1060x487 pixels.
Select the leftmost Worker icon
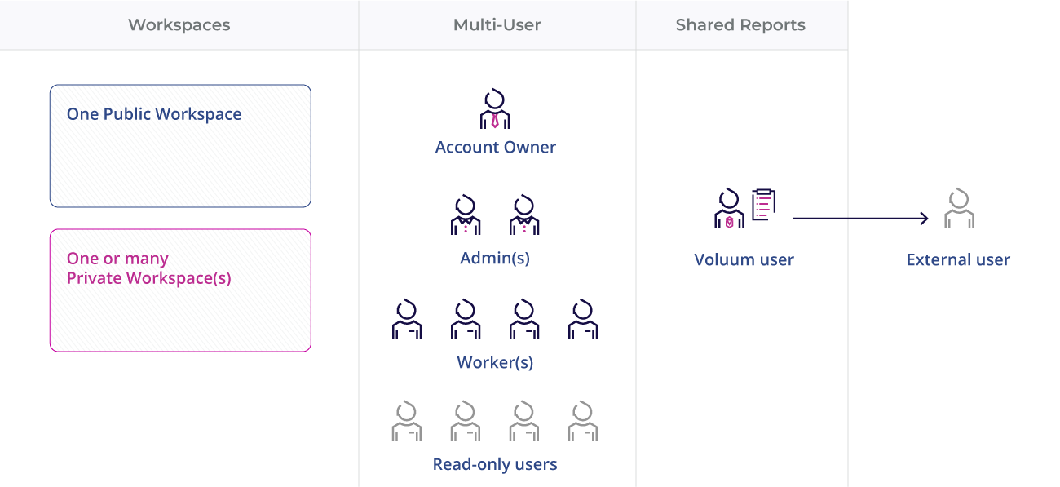406,320
